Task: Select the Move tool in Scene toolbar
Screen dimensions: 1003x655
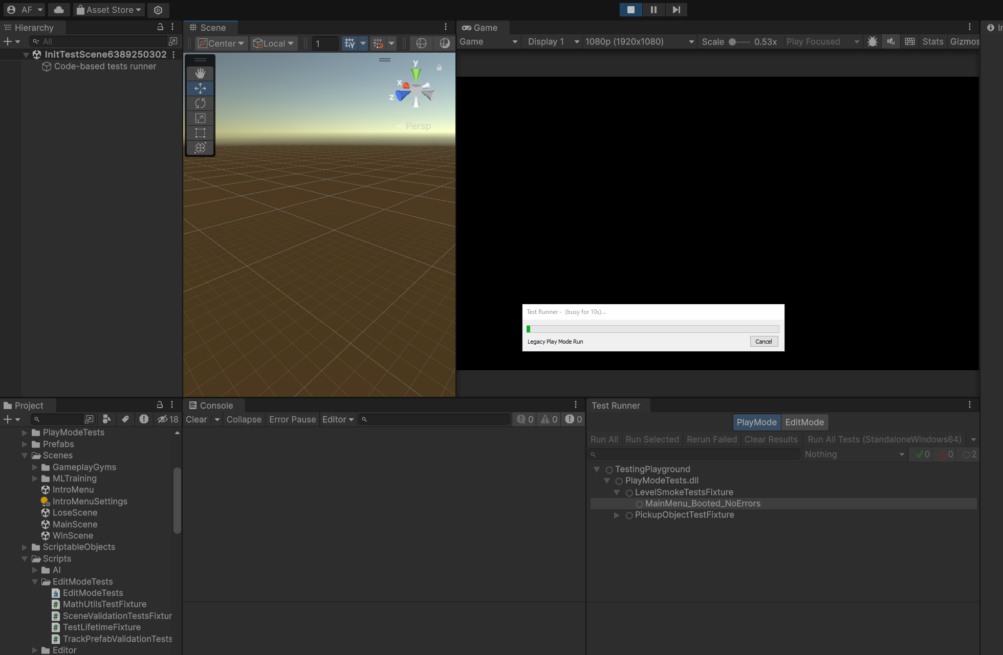Action: [200, 88]
